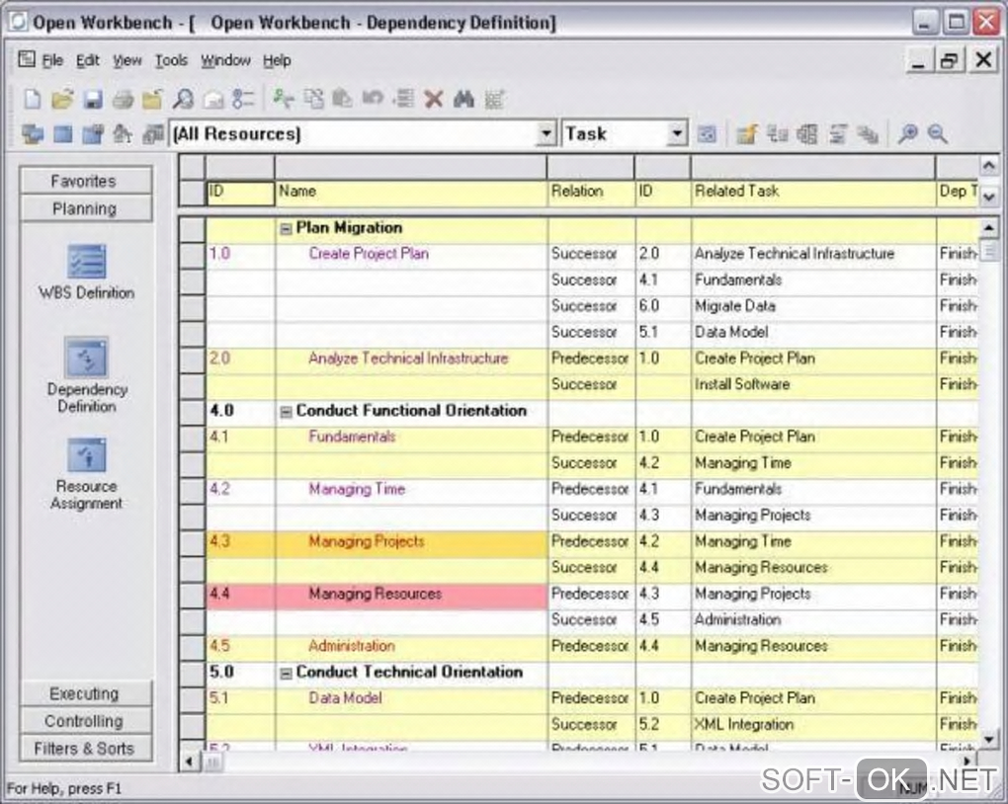
Task: Print the view with the printer icon
Action: tap(123, 99)
